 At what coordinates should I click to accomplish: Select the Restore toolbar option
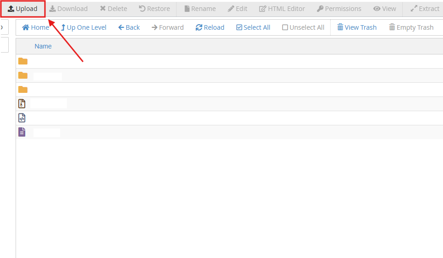click(155, 9)
